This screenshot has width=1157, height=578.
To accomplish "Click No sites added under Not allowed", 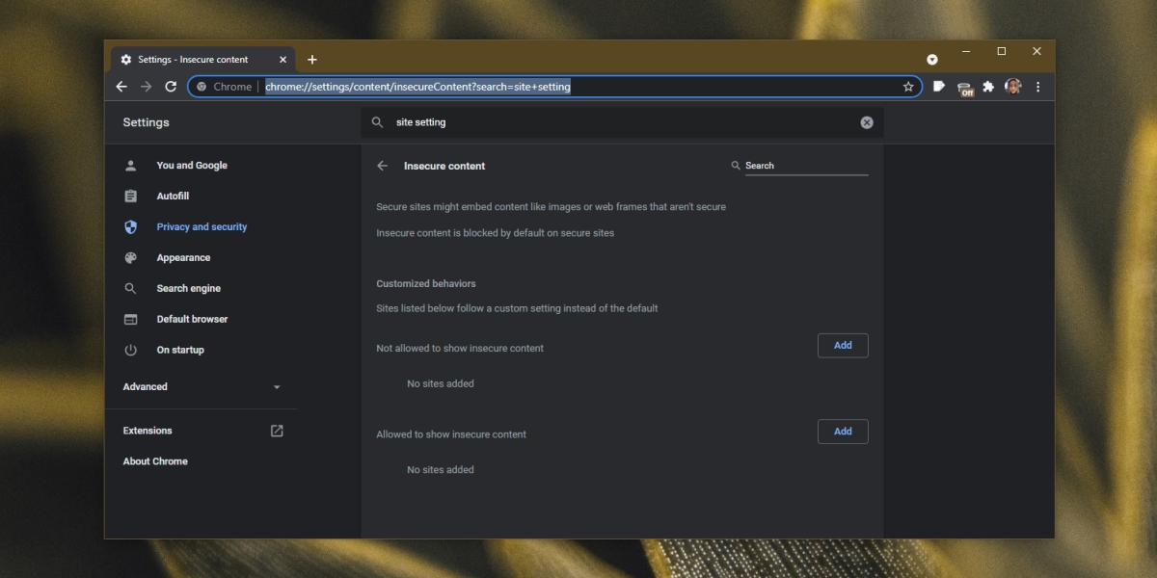I will (x=441, y=383).
